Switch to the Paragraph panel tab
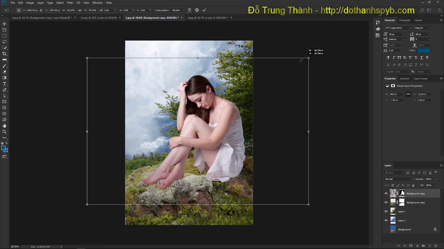Image resolution: width=444 pixels, height=249 pixels. click(x=404, y=20)
